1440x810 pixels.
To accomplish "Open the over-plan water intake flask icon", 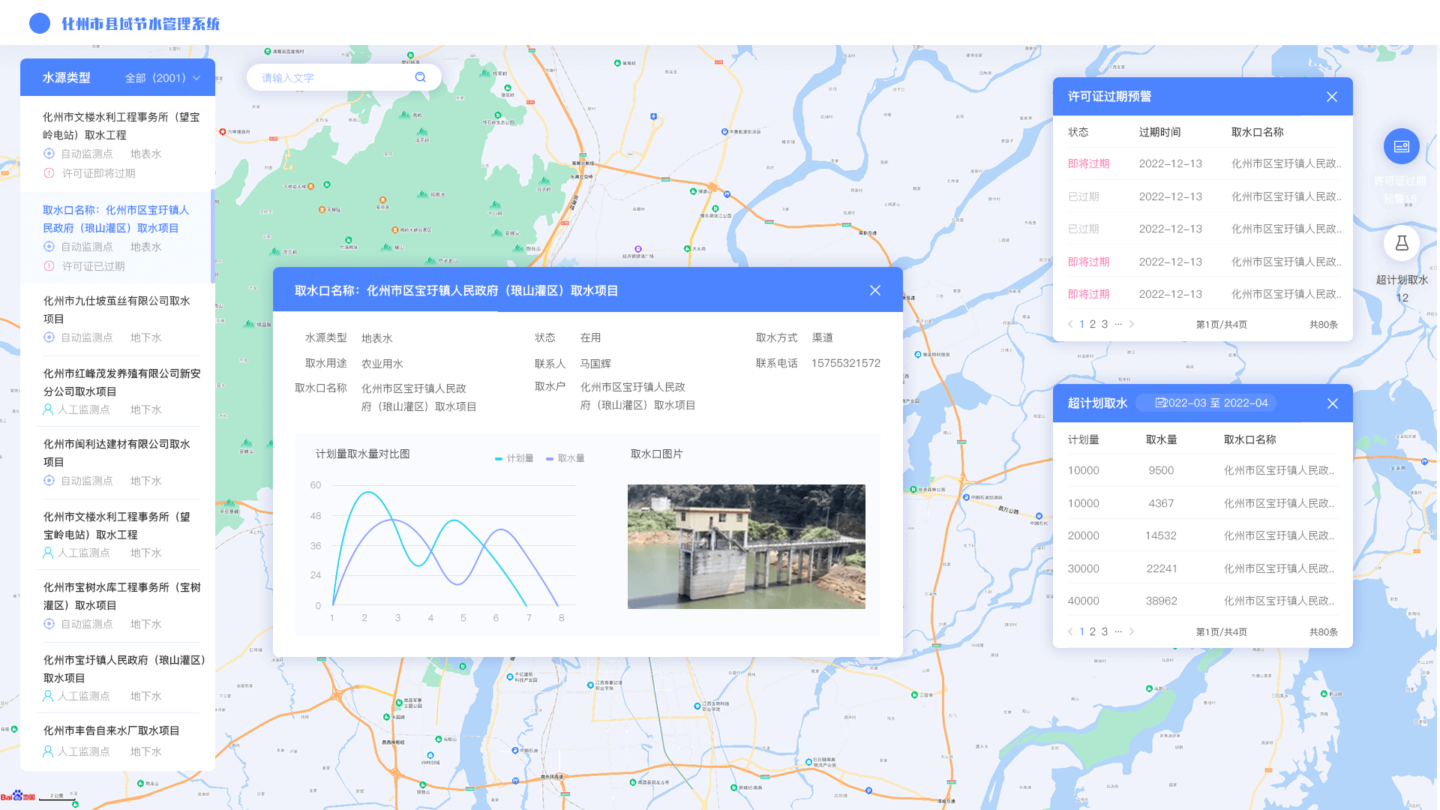I will (1401, 243).
